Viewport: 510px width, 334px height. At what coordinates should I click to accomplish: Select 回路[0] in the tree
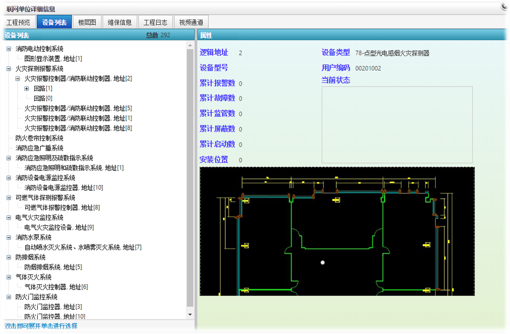[x=43, y=98]
